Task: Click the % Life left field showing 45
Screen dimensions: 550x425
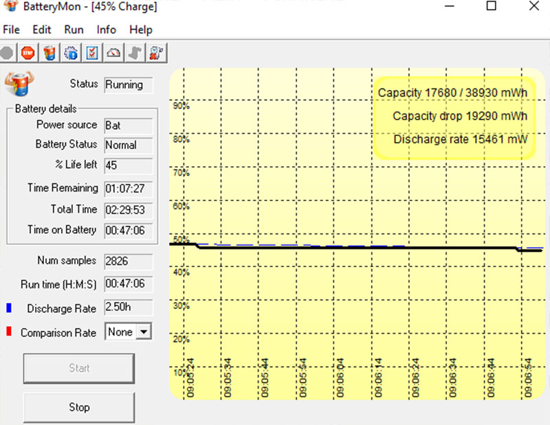Action: tap(129, 165)
